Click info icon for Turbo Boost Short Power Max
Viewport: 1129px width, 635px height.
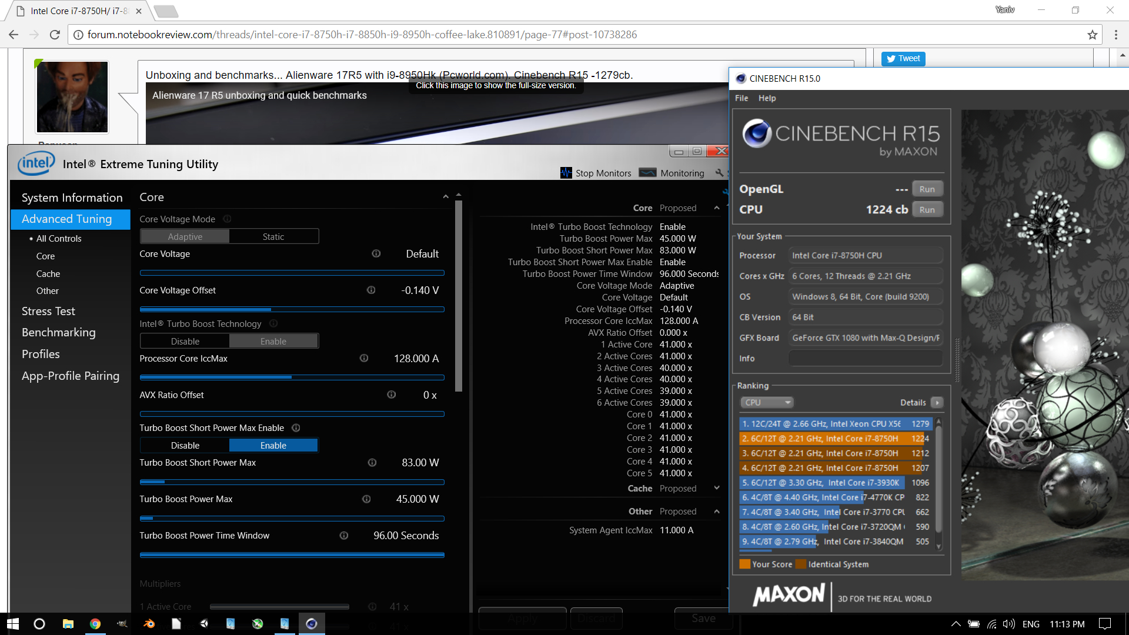pos(372,463)
